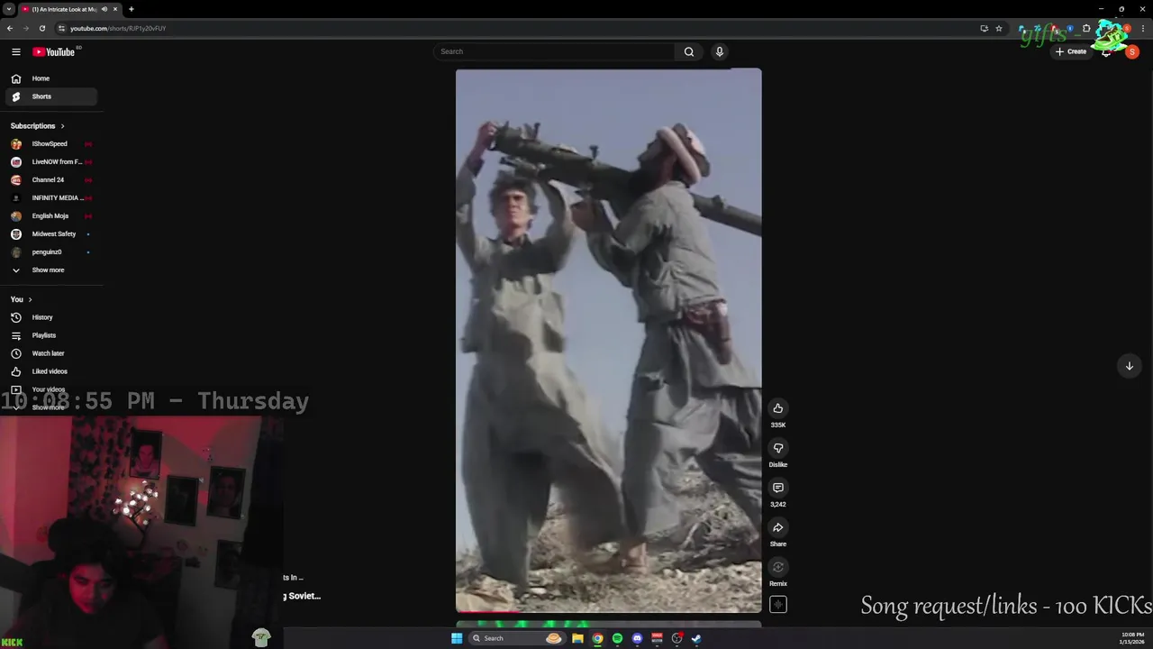This screenshot has width=1153, height=649.
Task: Open a new browser tab
Action: (132, 9)
